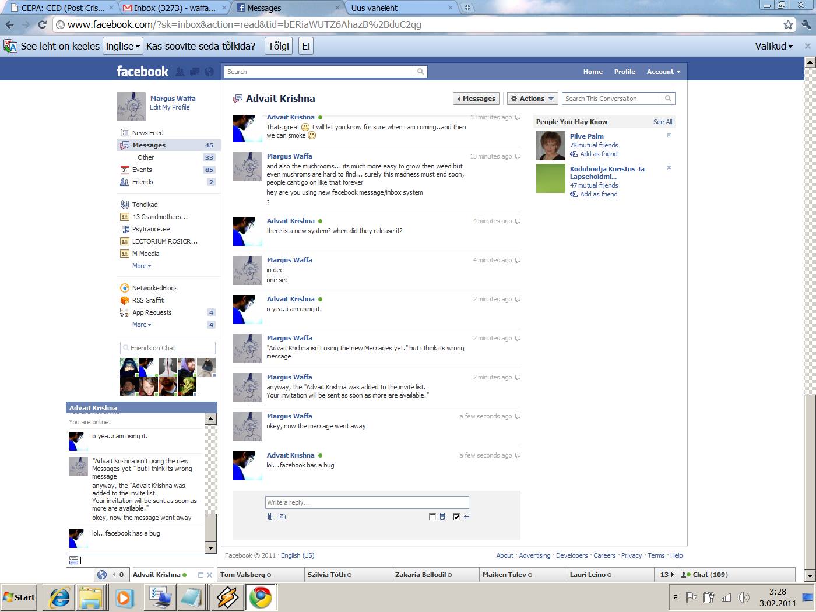Open the Zakaria Belfodil chat tab
Viewport: 816px width, 612px height.
pos(435,575)
